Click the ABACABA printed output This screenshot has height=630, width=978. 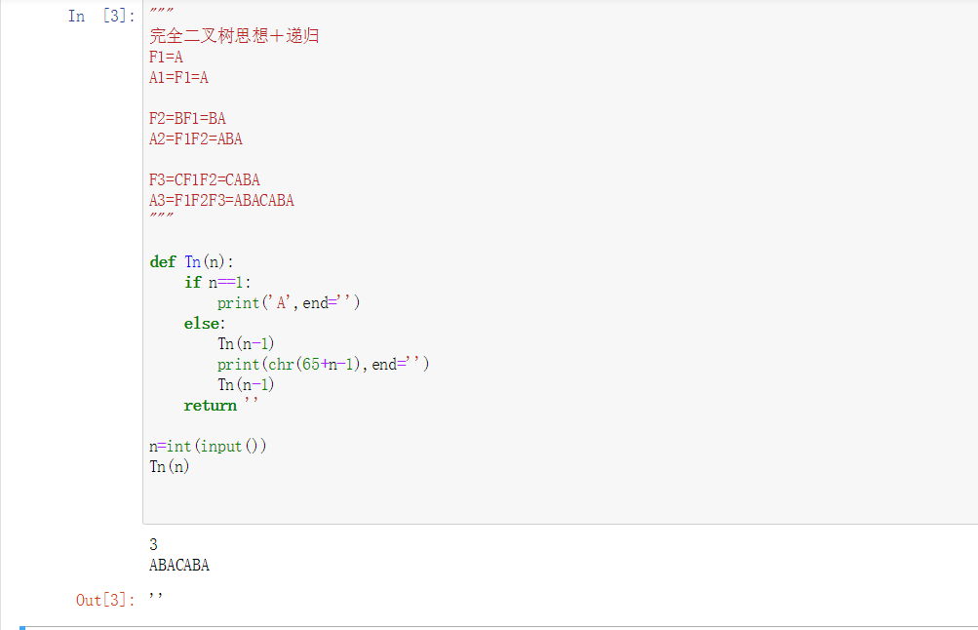(179, 565)
